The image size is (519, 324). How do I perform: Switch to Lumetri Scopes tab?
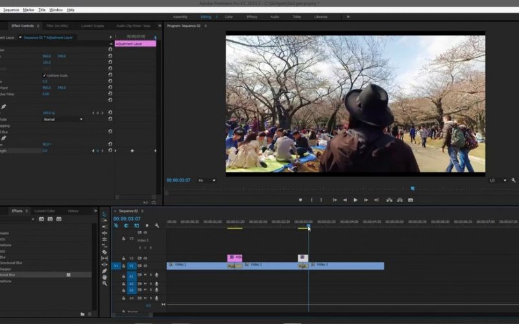coord(93,26)
